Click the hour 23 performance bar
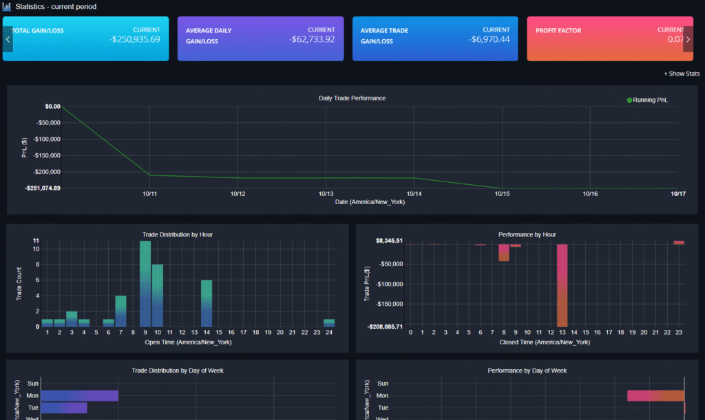The width and height of the screenshot is (705, 420). (x=679, y=243)
